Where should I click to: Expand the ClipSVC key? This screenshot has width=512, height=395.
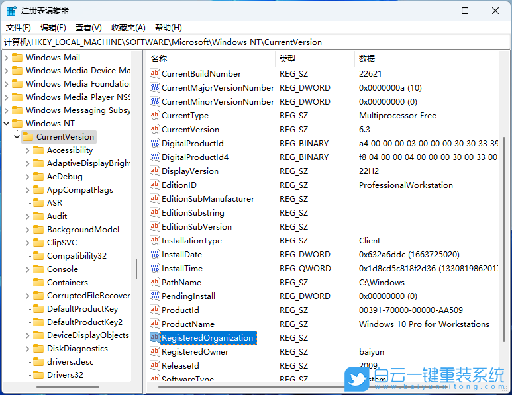27,243
